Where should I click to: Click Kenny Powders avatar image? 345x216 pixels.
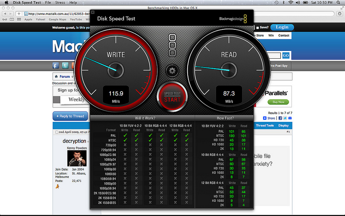tap(77, 158)
